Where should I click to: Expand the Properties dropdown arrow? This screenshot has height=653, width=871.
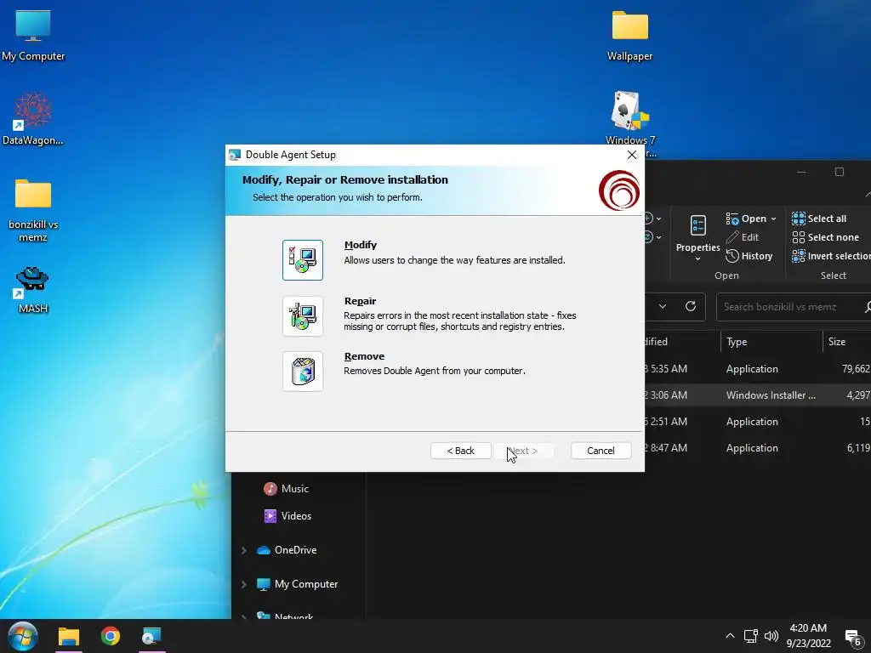697,258
